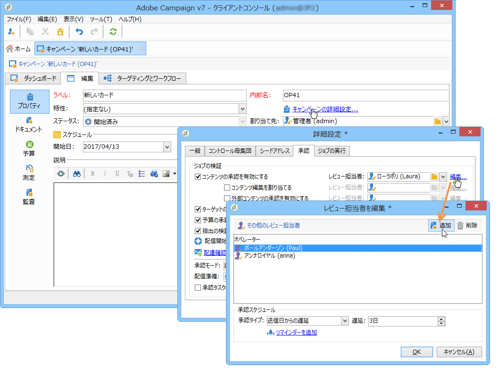This screenshot has height=368, width=499.
Task: Click the redo arrow icon
Action: (94, 32)
